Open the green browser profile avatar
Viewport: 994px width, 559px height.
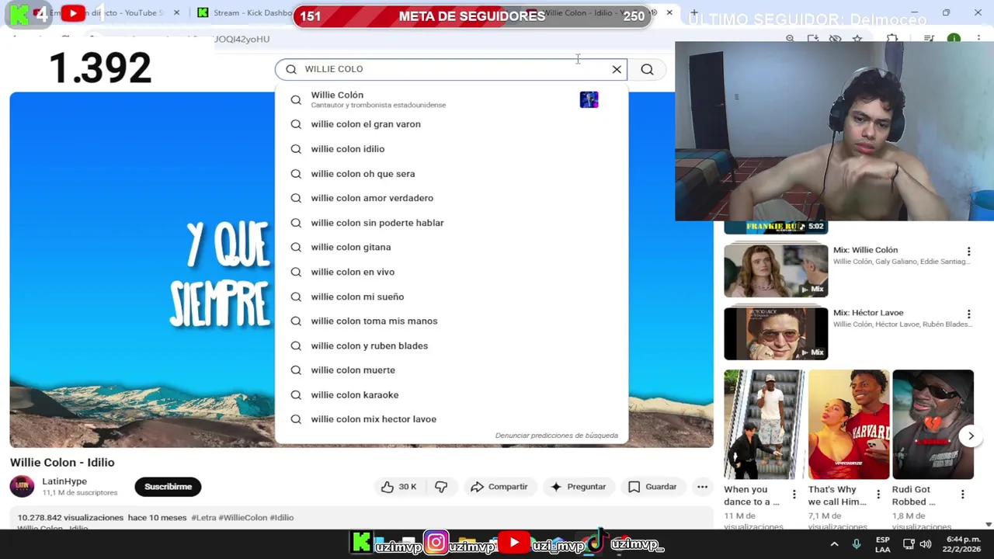954,38
